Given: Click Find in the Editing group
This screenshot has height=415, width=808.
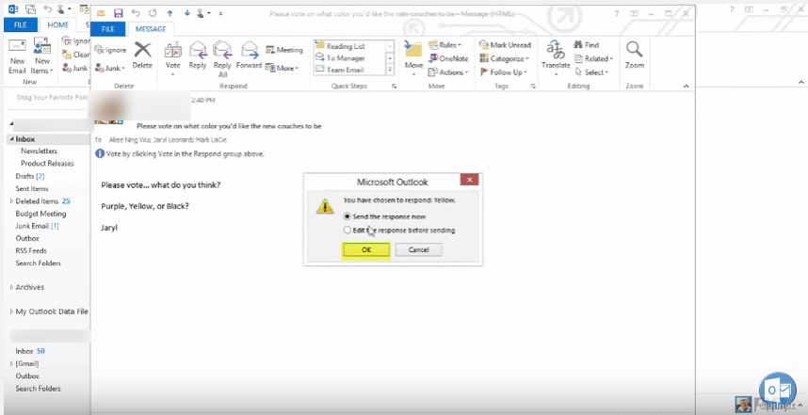Looking at the screenshot, I should [587, 45].
